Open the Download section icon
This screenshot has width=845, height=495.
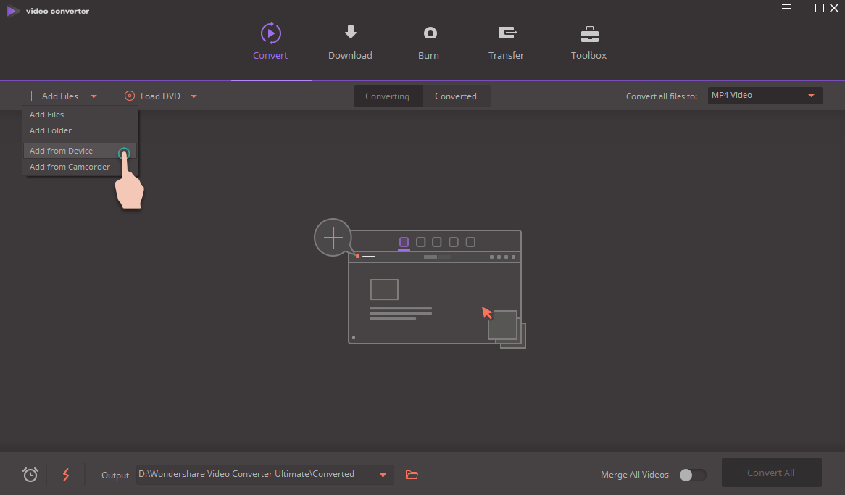pyautogui.click(x=350, y=33)
